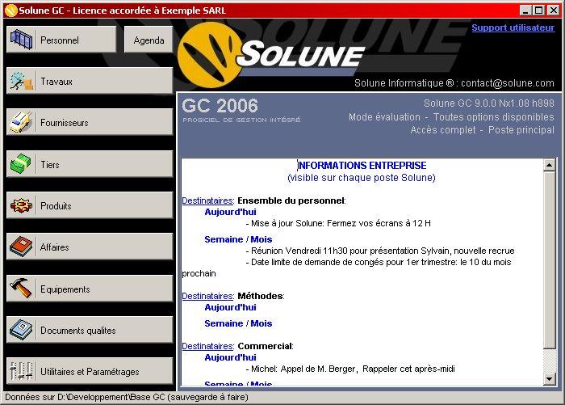Click the Personnel folding-screen icon
The height and width of the screenshot is (405, 565).
(21, 40)
